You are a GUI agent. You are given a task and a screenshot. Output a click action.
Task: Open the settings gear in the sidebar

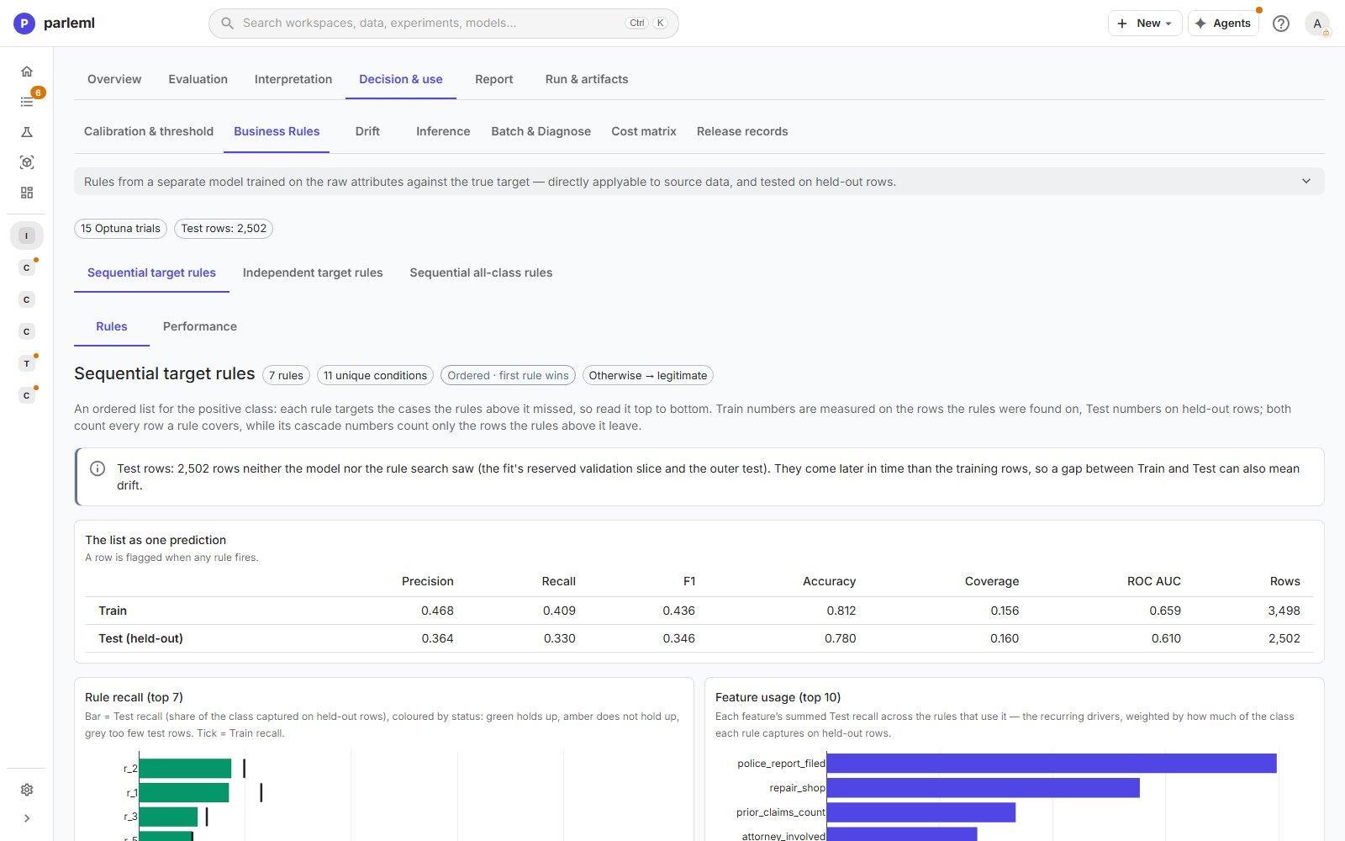pos(27,790)
